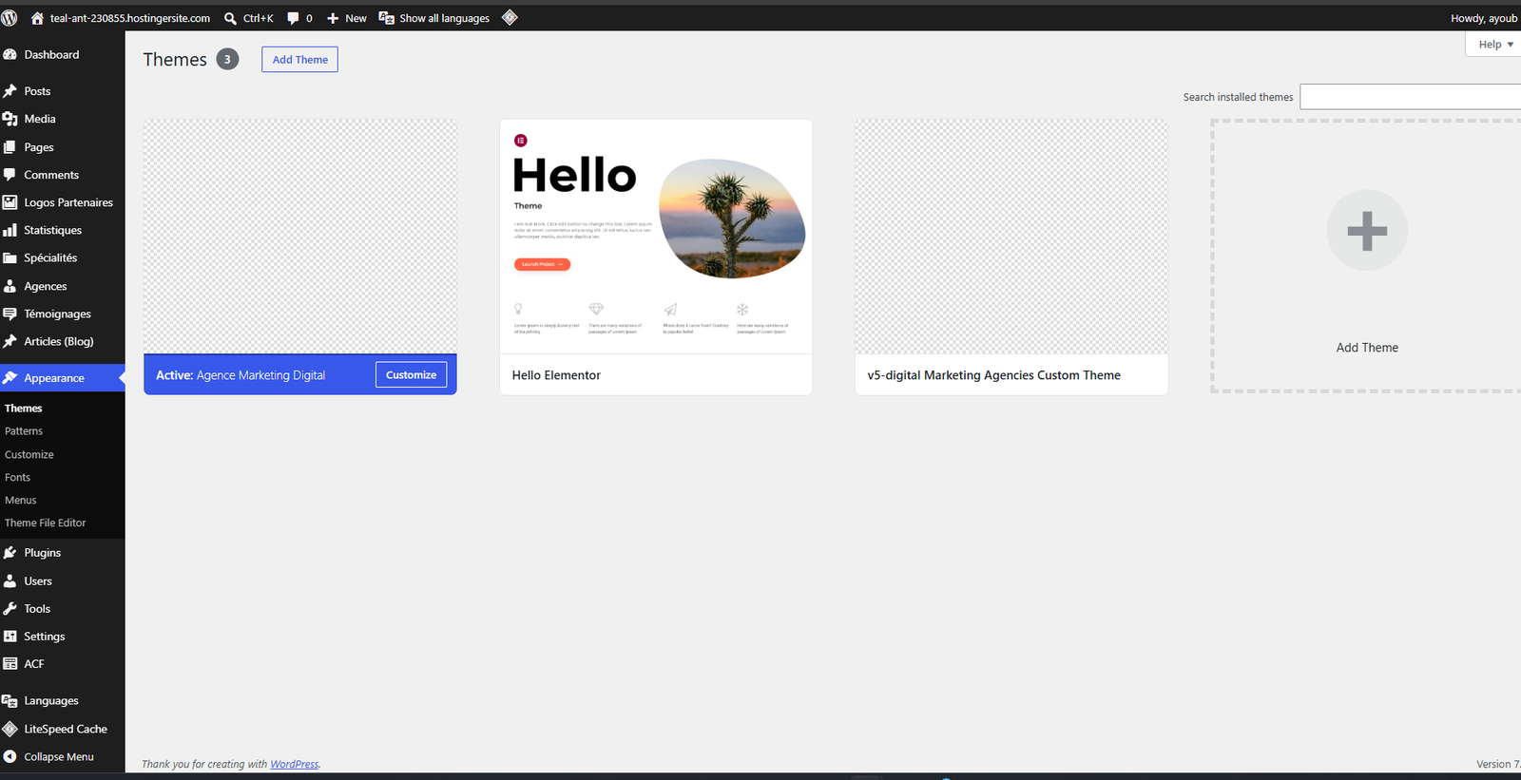1521x780 pixels.
Task: Open the Fonts submenu item
Action: pos(18,478)
